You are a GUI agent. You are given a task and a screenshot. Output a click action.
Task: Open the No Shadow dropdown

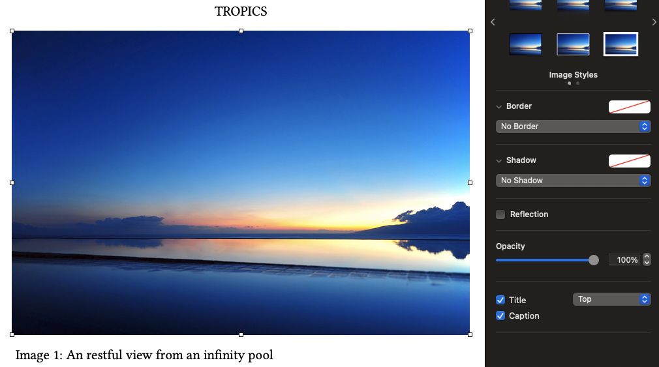click(x=574, y=181)
